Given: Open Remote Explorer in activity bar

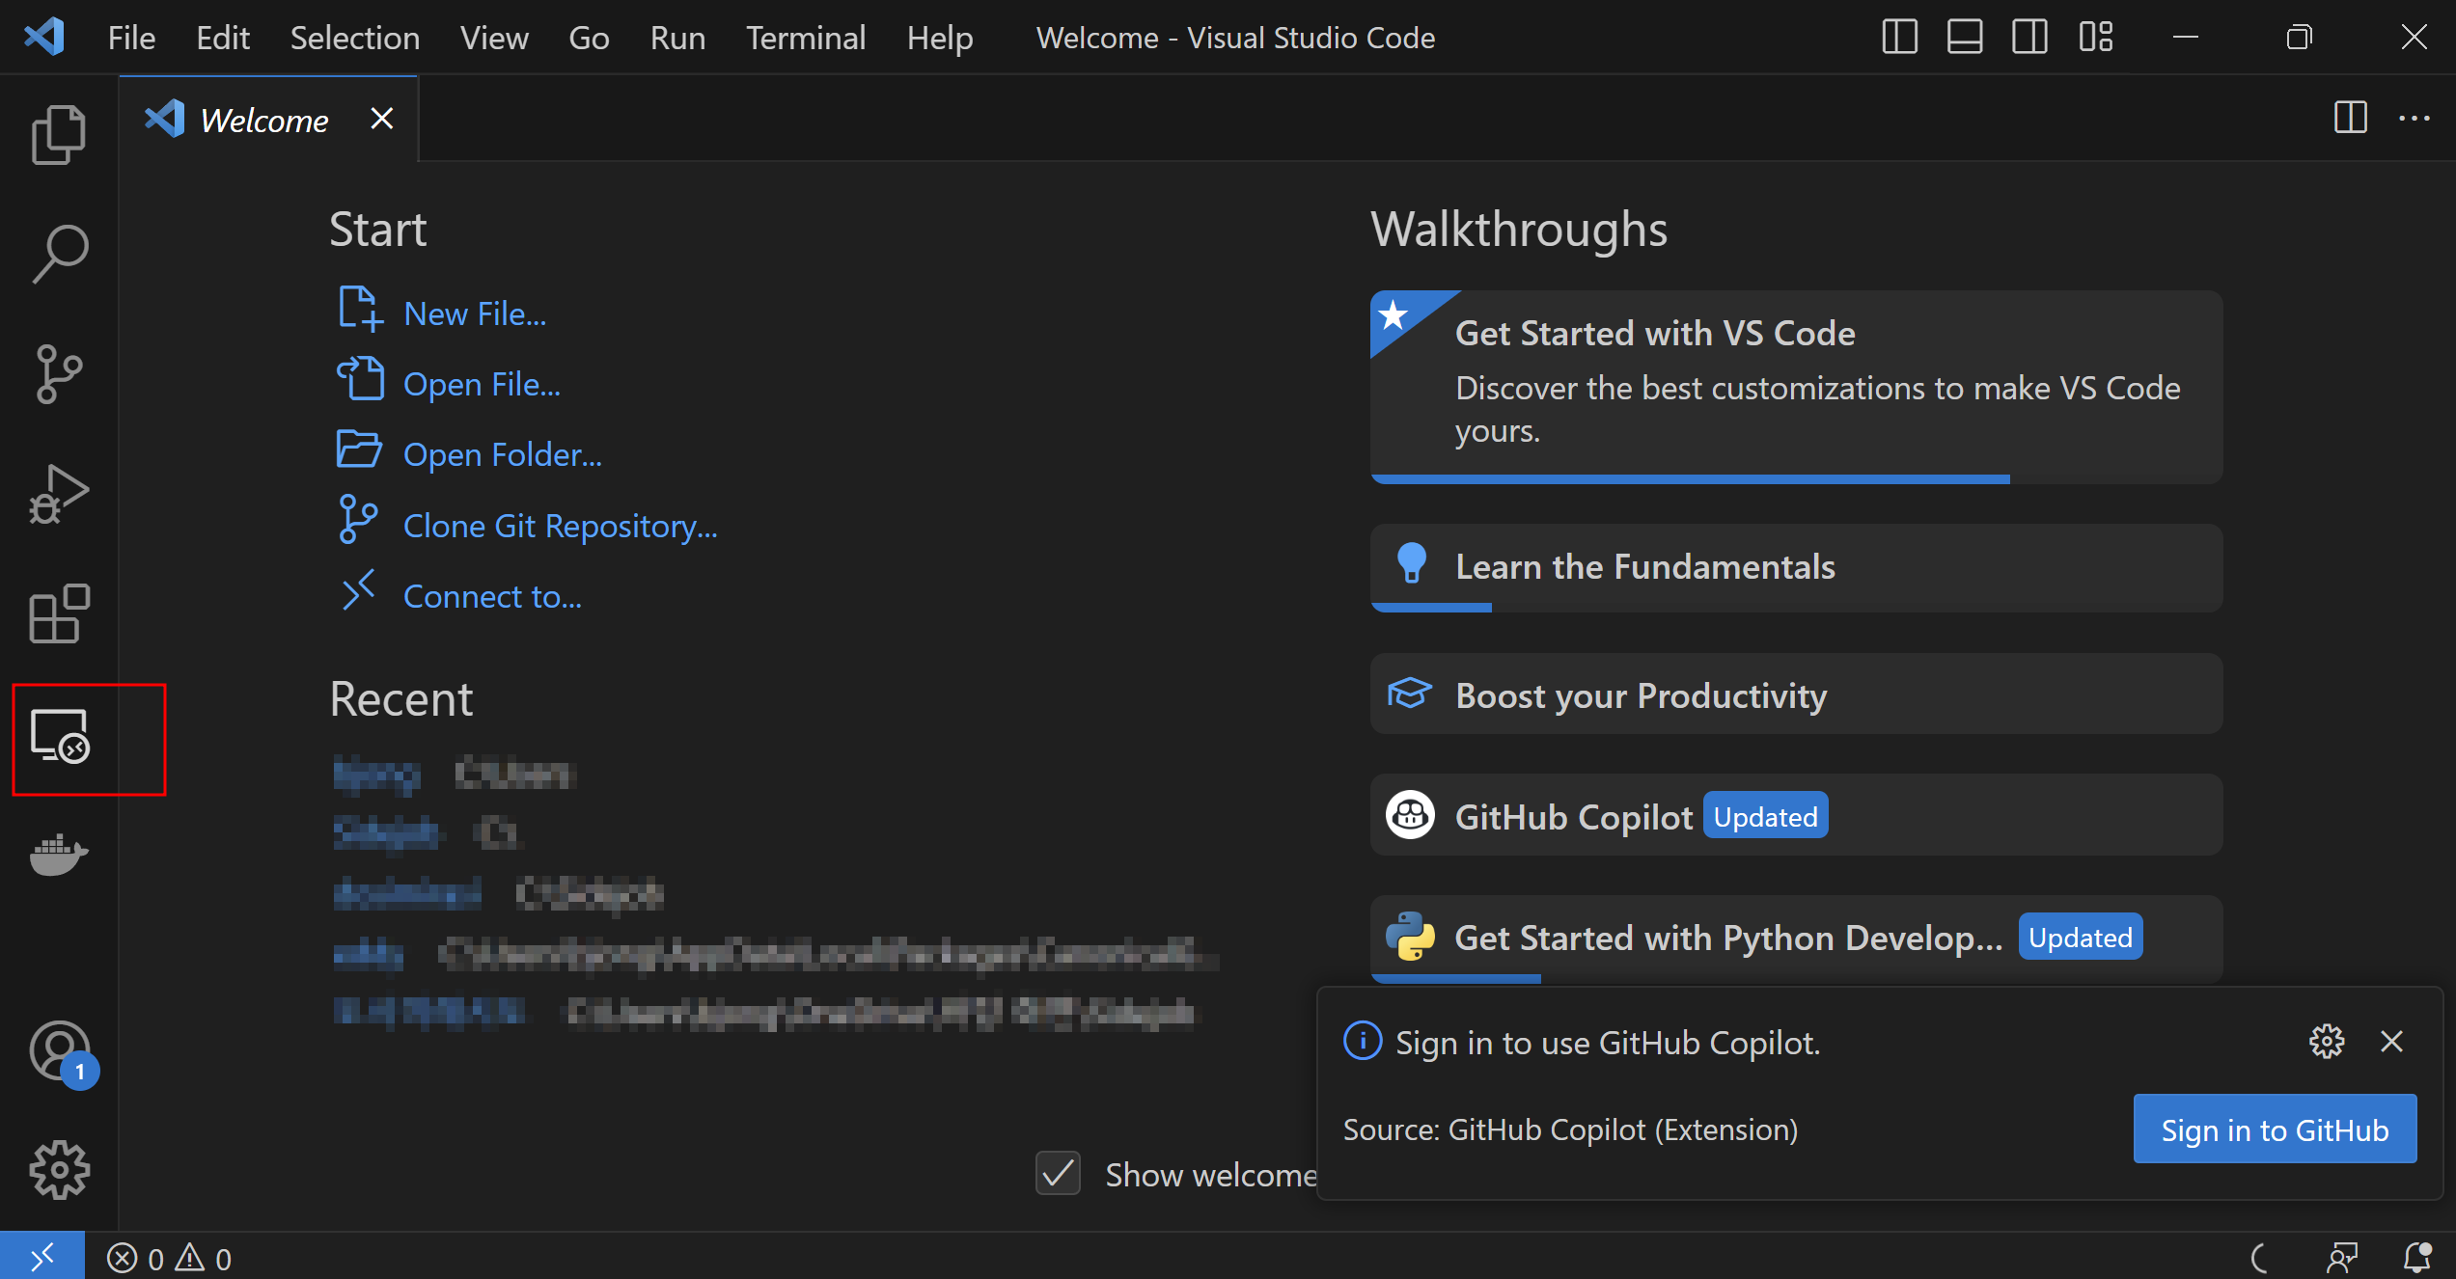Looking at the screenshot, I should (59, 737).
